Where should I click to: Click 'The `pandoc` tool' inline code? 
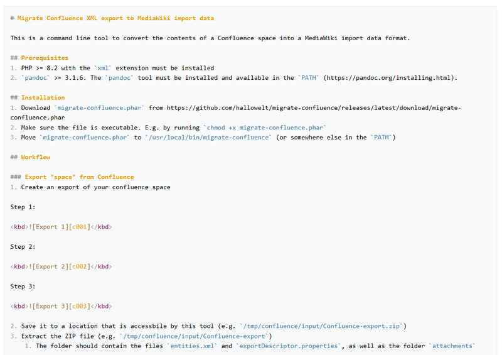pyautogui.click(x=119, y=78)
